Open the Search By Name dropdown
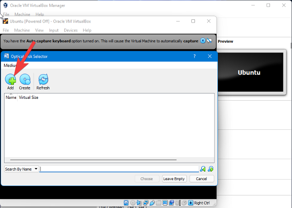The image size is (292, 208). coord(21,169)
